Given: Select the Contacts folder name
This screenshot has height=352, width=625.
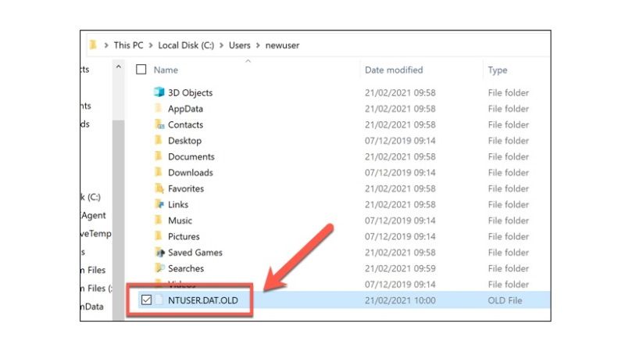Looking at the screenshot, I should pos(185,124).
